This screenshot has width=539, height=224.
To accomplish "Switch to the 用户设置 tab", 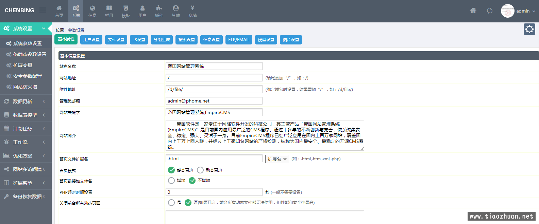I will [91, 40].
